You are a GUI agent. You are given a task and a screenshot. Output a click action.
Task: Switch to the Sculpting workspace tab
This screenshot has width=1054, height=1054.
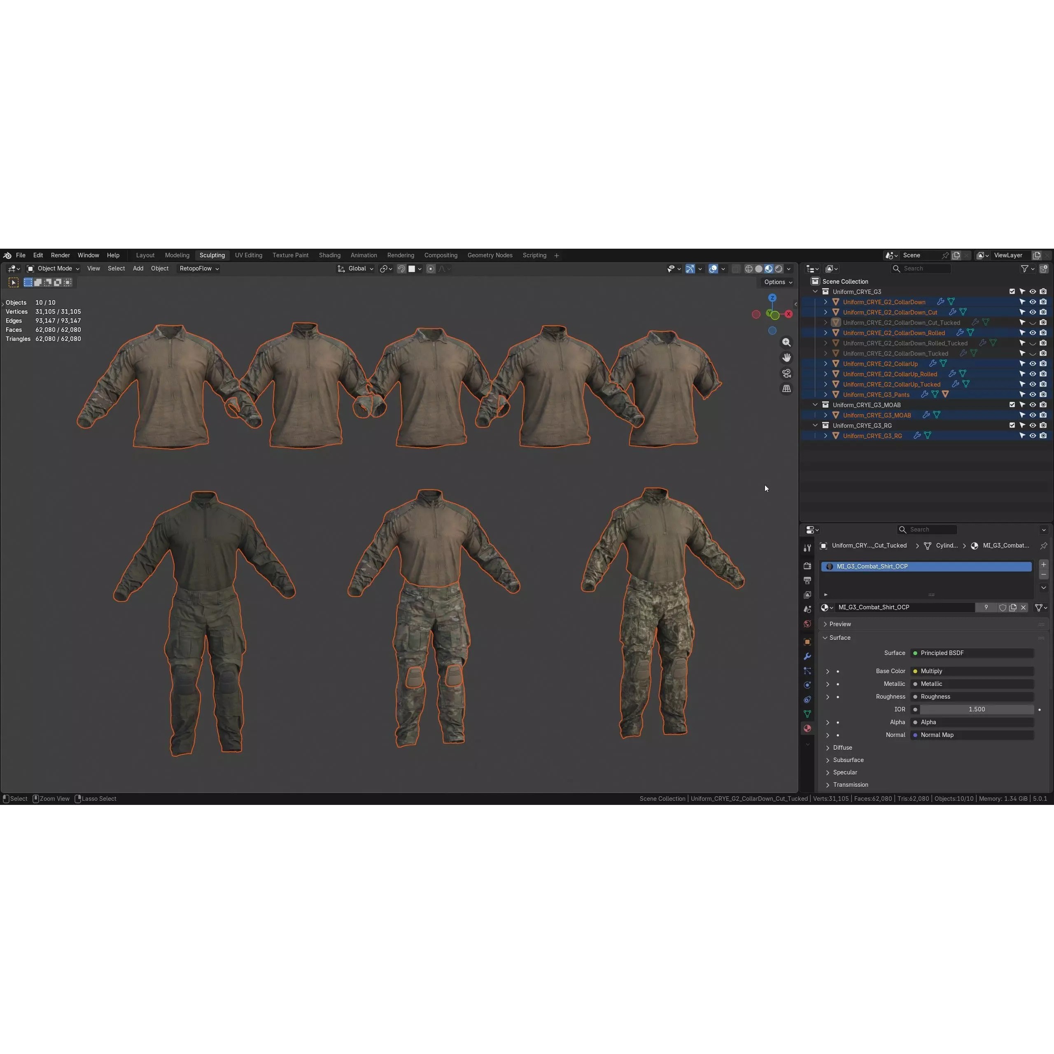212,255
